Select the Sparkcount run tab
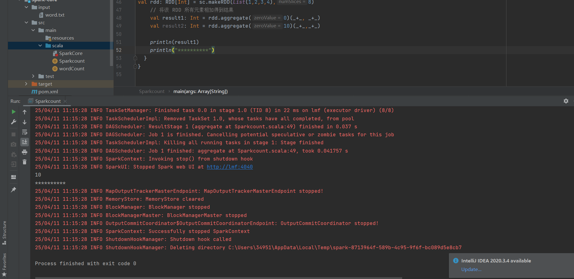 (48, 101)
